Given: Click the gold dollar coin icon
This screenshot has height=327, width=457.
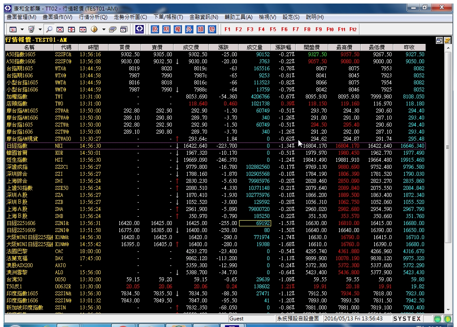Looking at the screenshot, I should [x=94, y=29].
